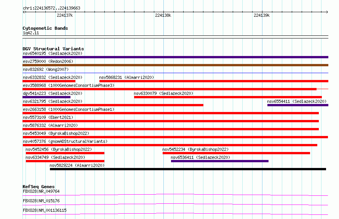The width and height of the screenshot is (339, 219).
Task: Click the 224139k ruler tick label
Action: click(x=262, y=15)
